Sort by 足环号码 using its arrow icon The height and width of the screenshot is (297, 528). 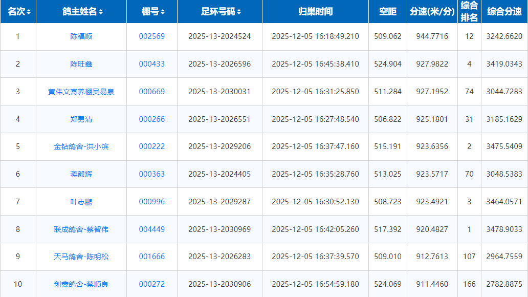click(x=239, y=12)
